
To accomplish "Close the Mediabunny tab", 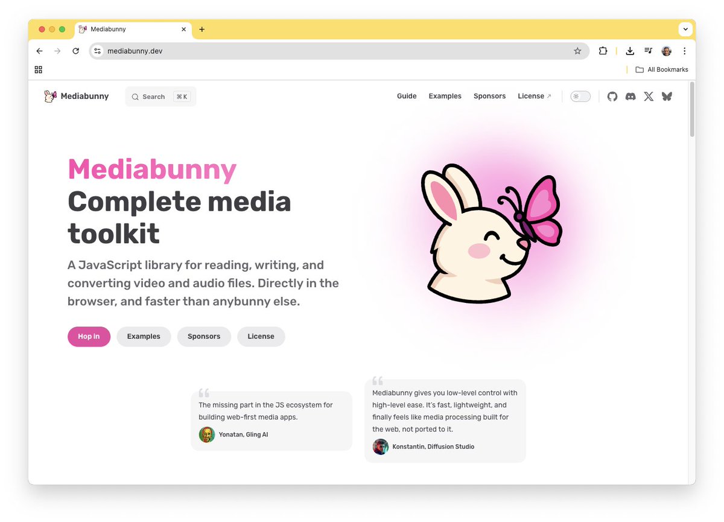I will tap(184, 30).
